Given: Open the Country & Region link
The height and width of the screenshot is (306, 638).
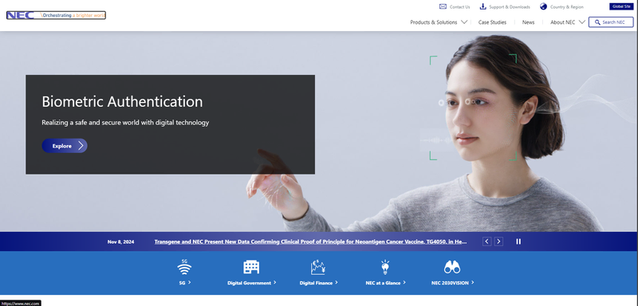Looking at the screenshot, I should pos(567,7).
